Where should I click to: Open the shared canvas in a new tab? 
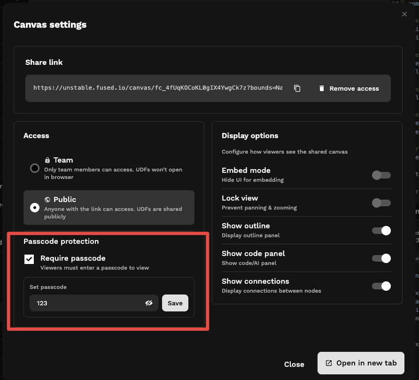pos(360,363)
